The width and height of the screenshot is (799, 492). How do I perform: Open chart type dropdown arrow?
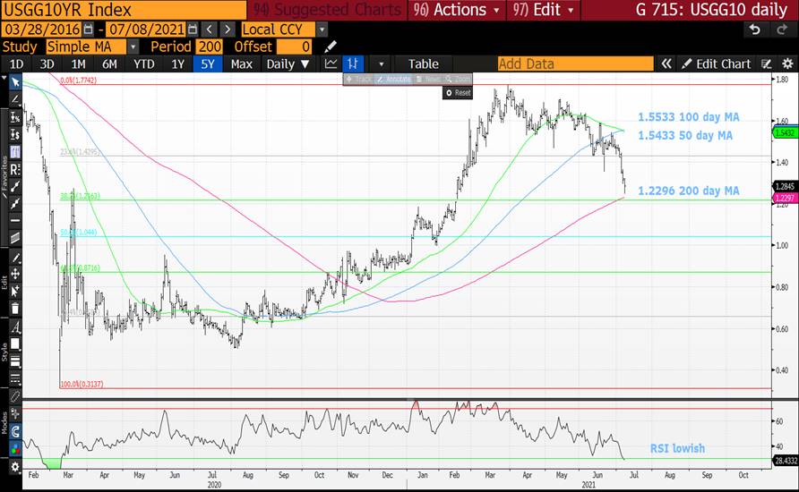pyautogui.click(x=381, y=64)
